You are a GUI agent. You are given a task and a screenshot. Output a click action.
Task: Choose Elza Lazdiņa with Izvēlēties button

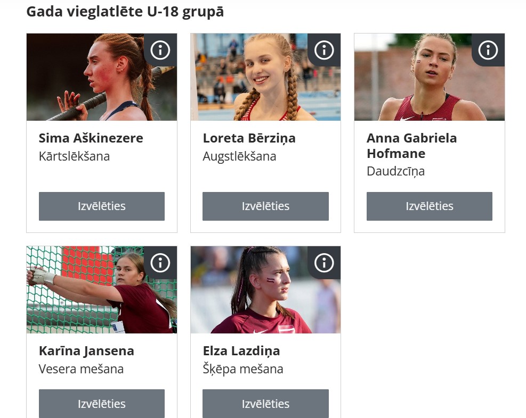point(265,404)
